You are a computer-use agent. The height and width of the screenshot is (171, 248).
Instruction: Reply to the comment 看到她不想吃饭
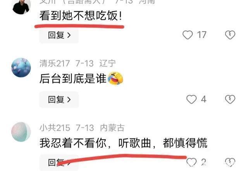[59, 35]
